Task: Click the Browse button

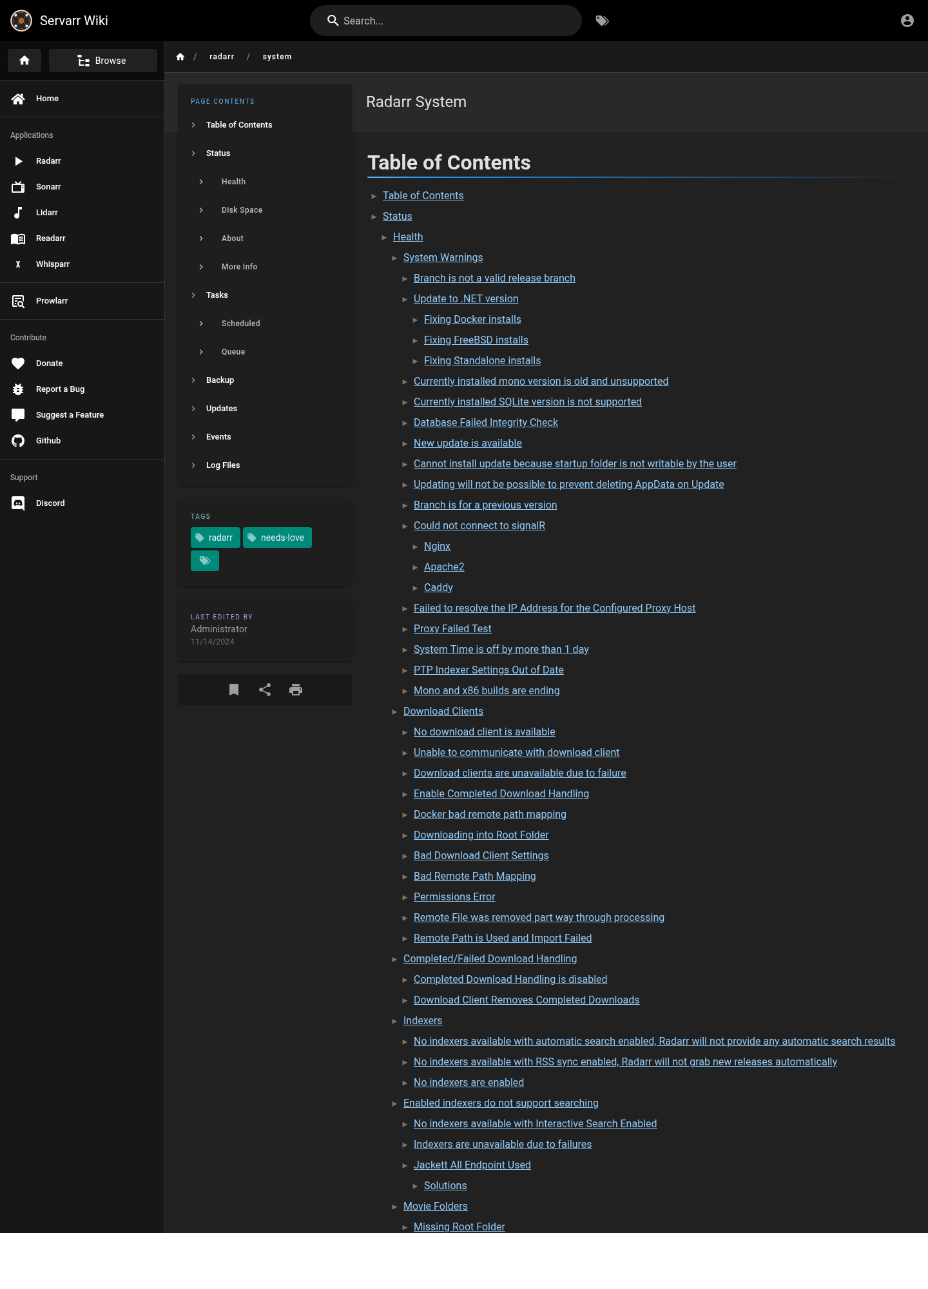Action: click(x=103, y=61)
